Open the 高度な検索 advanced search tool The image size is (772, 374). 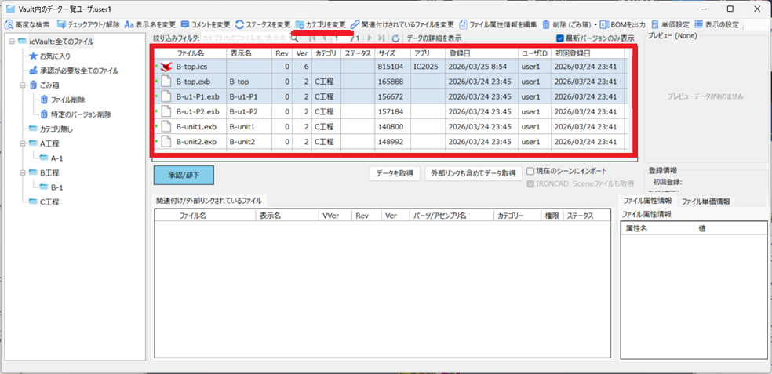27,24
